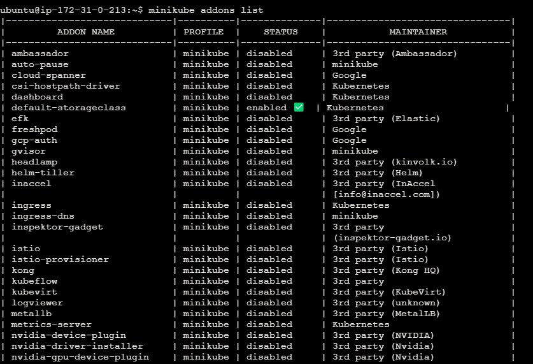The image size is (533, 364).
Task: Select the metallb addon name
Action: (x=31, y=314)
